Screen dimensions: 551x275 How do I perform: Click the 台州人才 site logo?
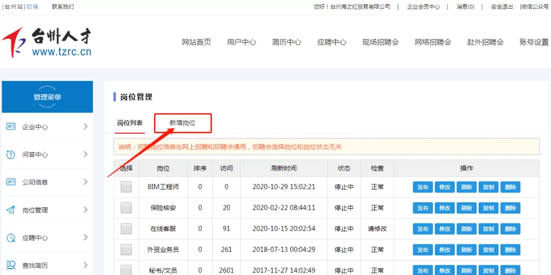coord(47,42)
